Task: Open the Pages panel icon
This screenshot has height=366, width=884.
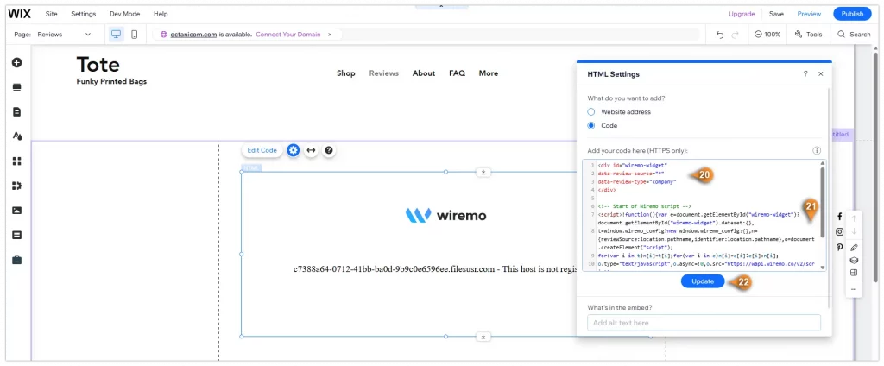Action: click(17, 111)
